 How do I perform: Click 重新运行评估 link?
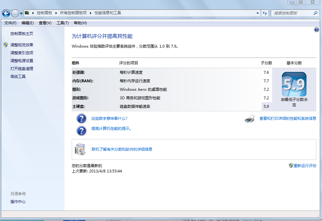(305, 166)
